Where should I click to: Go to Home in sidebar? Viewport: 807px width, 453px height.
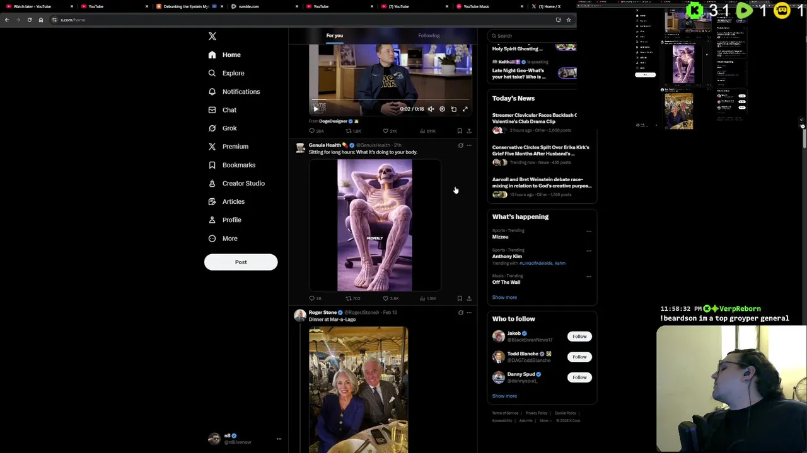(x=224, y=55)
